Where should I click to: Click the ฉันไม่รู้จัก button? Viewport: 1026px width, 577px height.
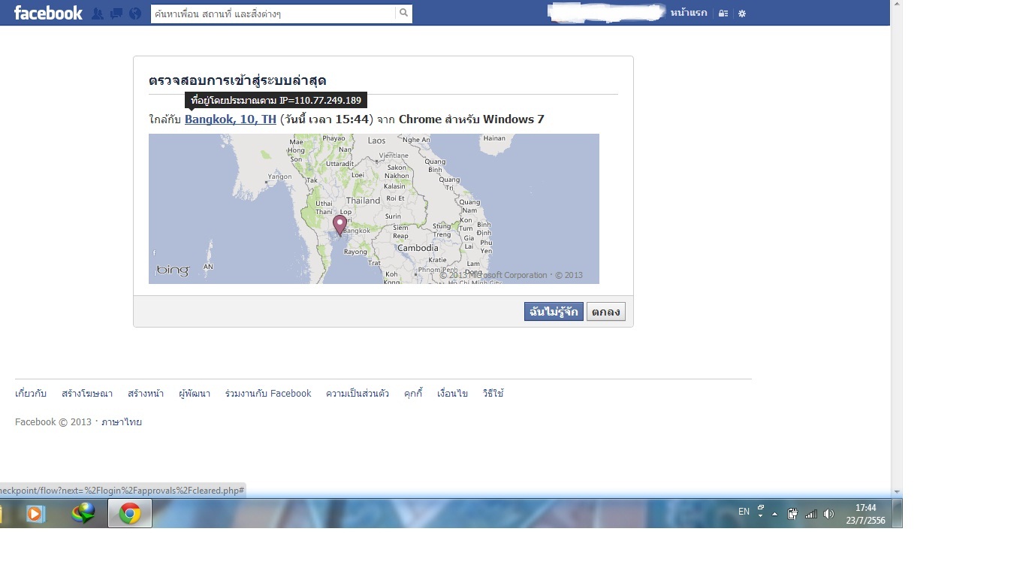click(554, 312)
